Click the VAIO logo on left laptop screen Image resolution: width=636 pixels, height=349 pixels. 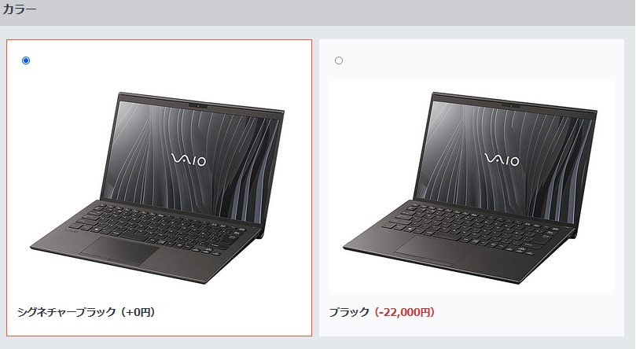click(x=189, y=160)
